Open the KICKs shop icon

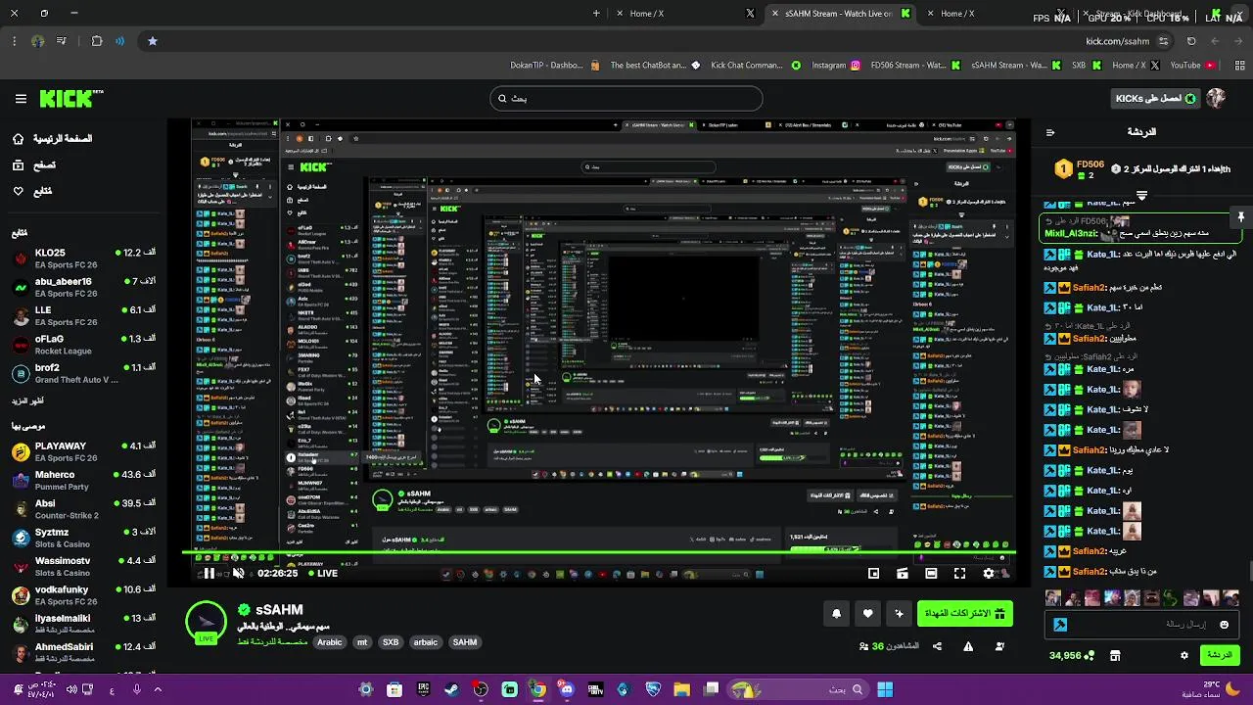1115,655
